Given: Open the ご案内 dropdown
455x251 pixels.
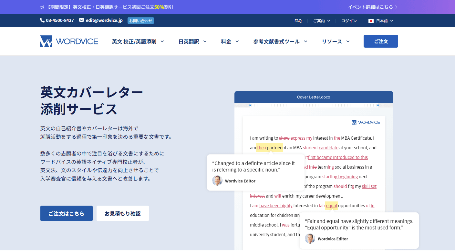Looking at the screenshot, I should click(322, 21).
